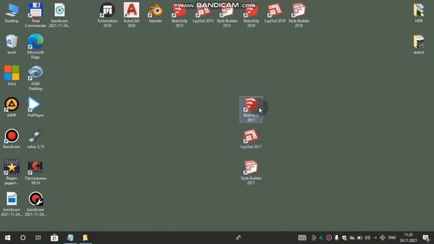Click the NVIDIA tray icon

tap(375, 238)
